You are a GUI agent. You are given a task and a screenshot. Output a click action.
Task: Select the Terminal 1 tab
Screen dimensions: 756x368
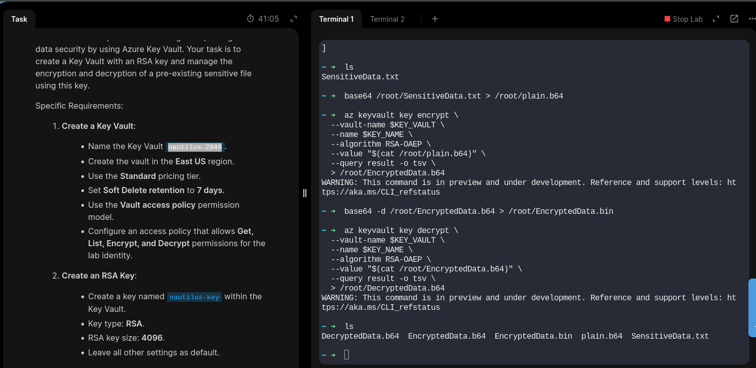click(x=336, y=19)
